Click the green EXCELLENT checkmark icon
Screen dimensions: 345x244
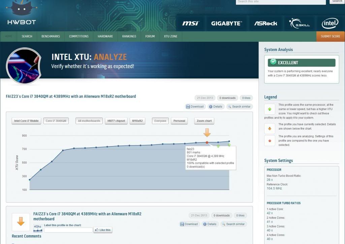[x=273, y=62]
